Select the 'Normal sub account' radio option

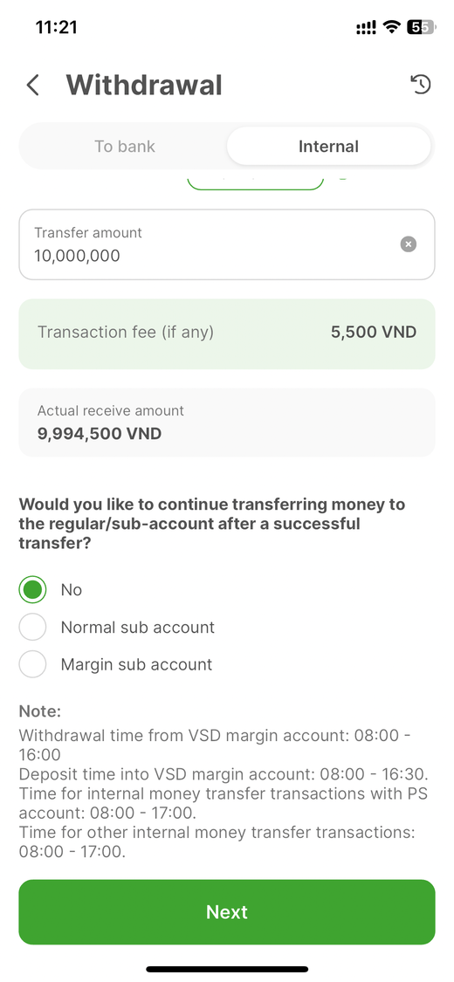point(32,627)
